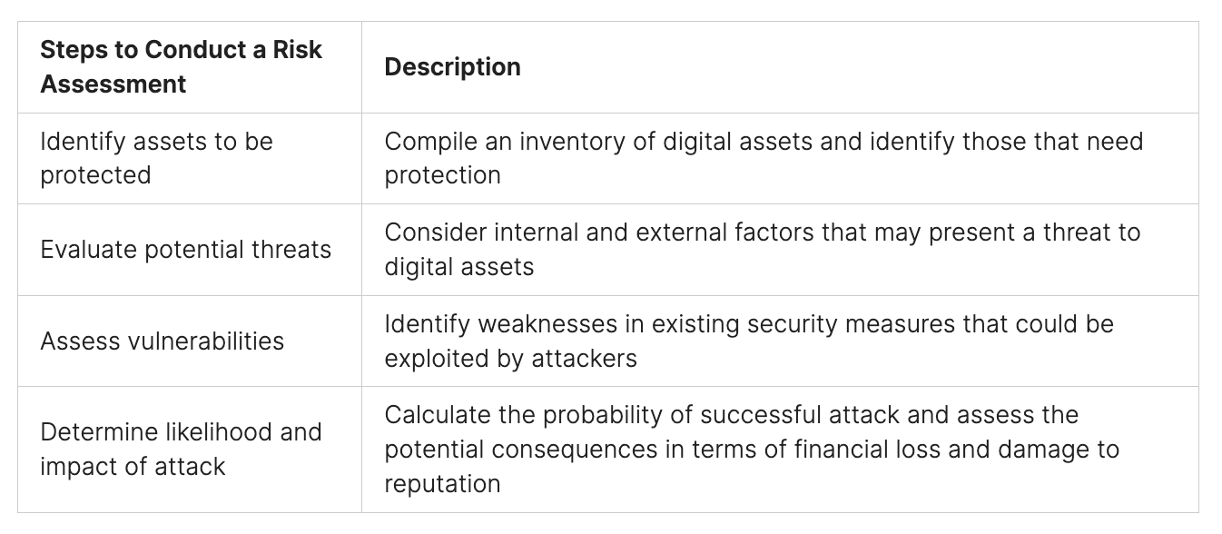Select the 'Identify assets to be protected' cell
Image resolution: width=1222 pixels, height=534 pixels.
pos(156,158)
